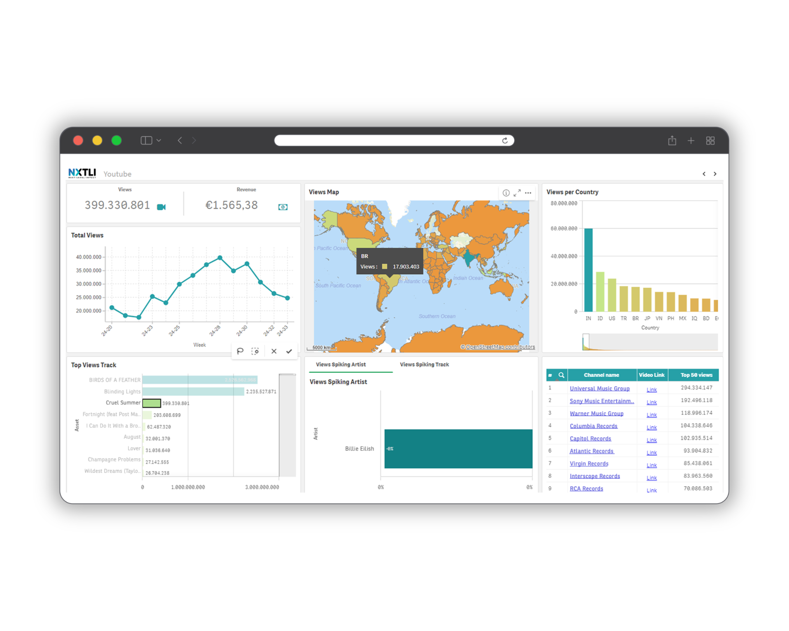Cancel the selection with X icon
The image size is (789, 631).
click(274, 351)
